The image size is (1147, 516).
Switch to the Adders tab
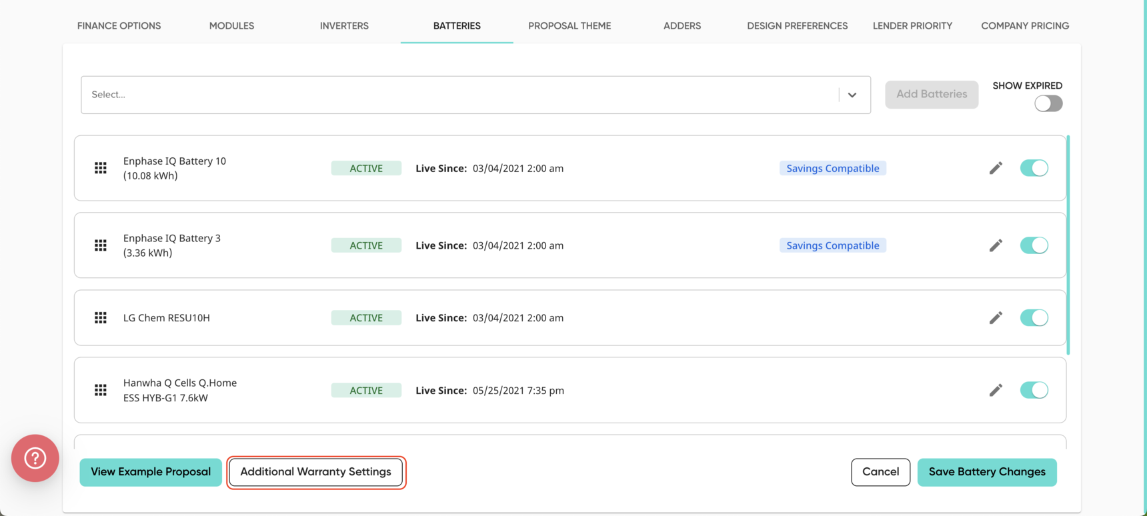(682, 25)
